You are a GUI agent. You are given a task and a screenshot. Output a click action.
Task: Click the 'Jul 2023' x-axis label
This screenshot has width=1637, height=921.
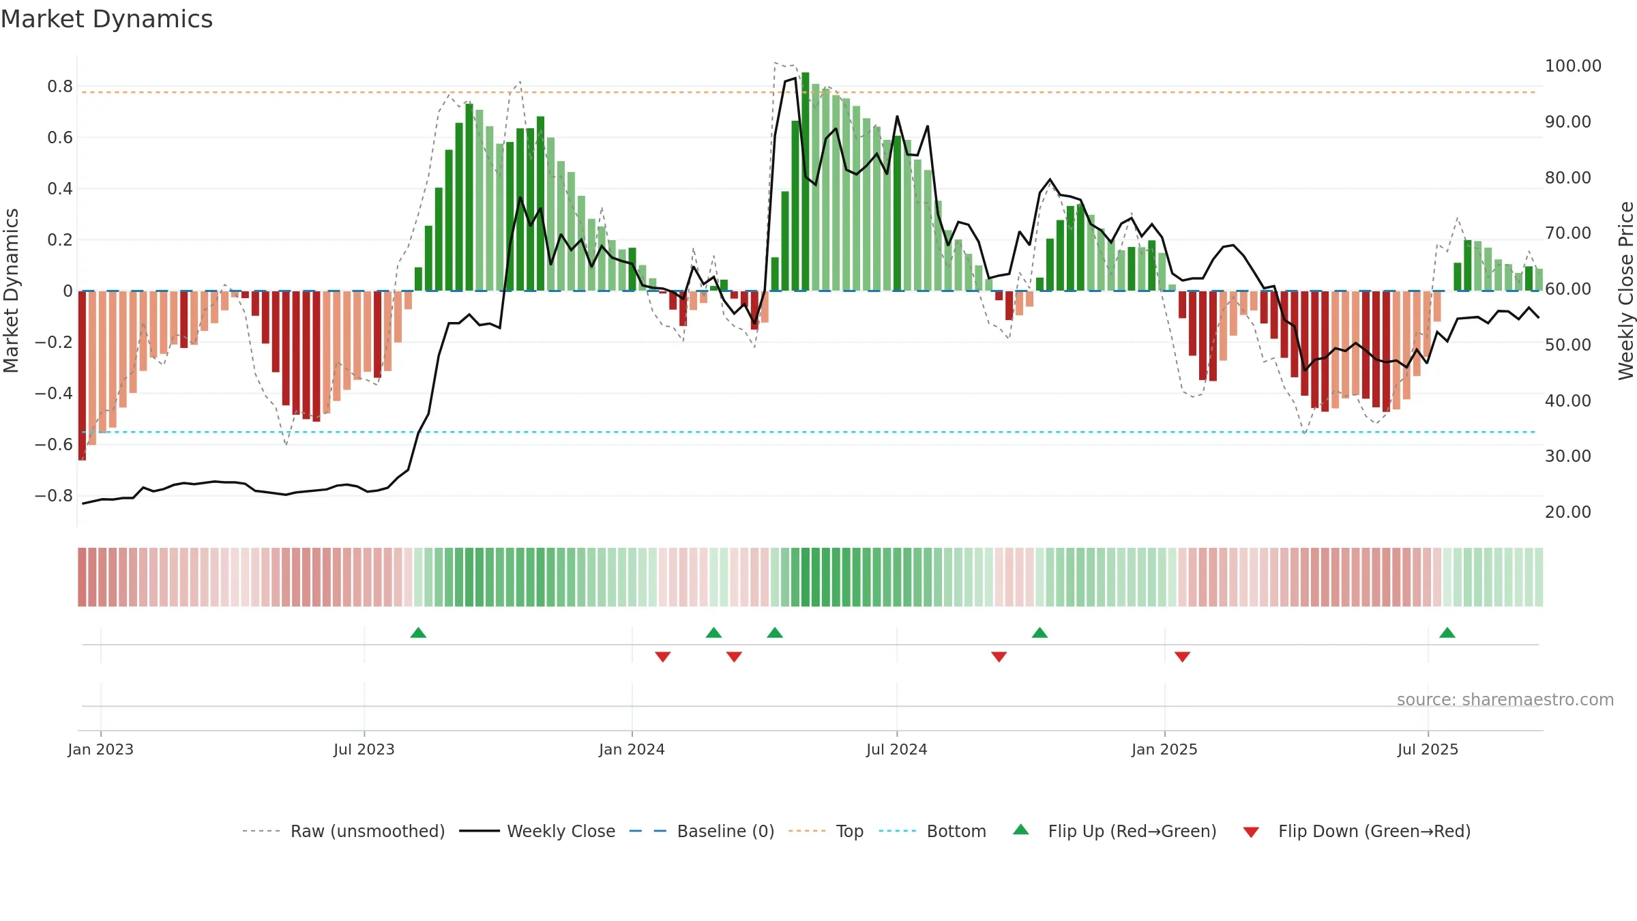point(364,749)
